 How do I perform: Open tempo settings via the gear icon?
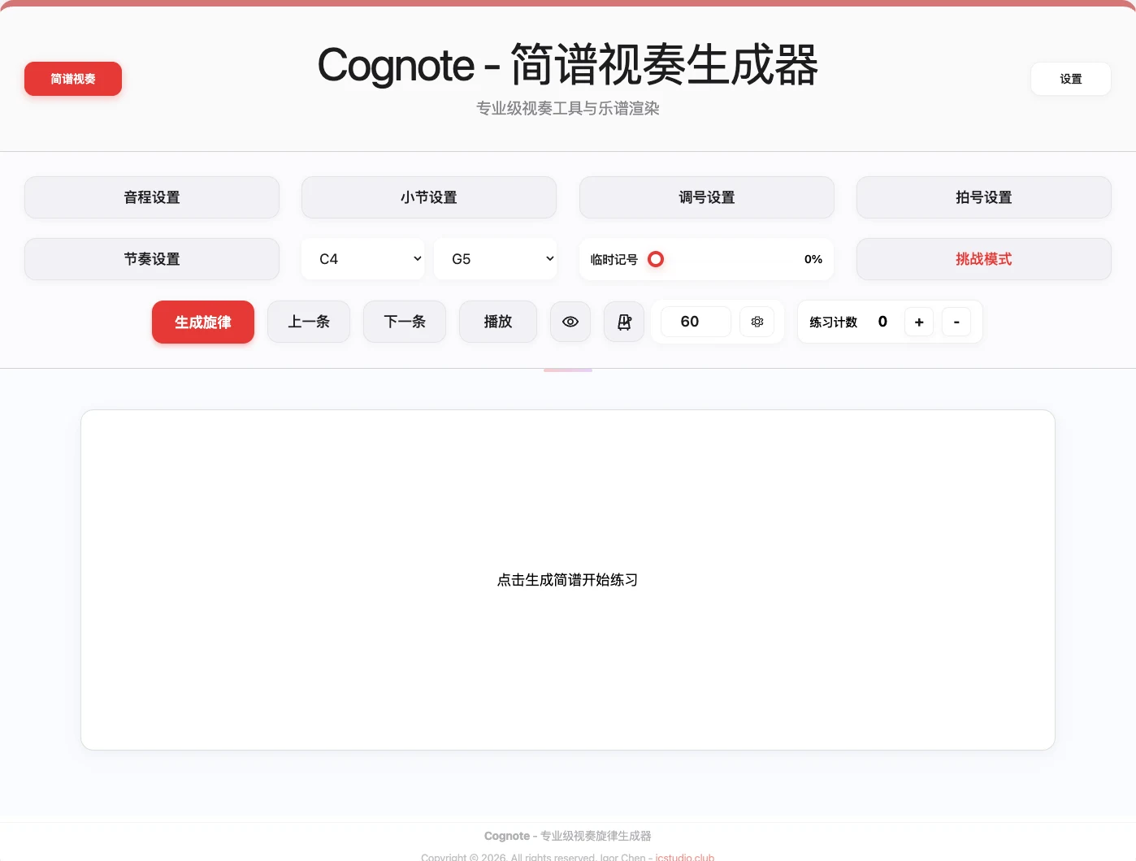[757, 322]
